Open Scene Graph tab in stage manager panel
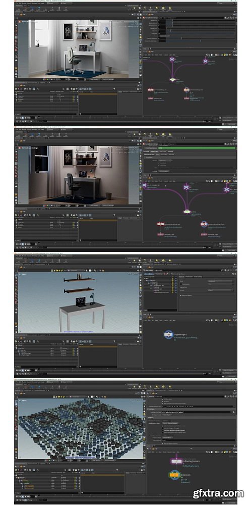The height and width of the screenshot is (505, 252). pos(148,274)
